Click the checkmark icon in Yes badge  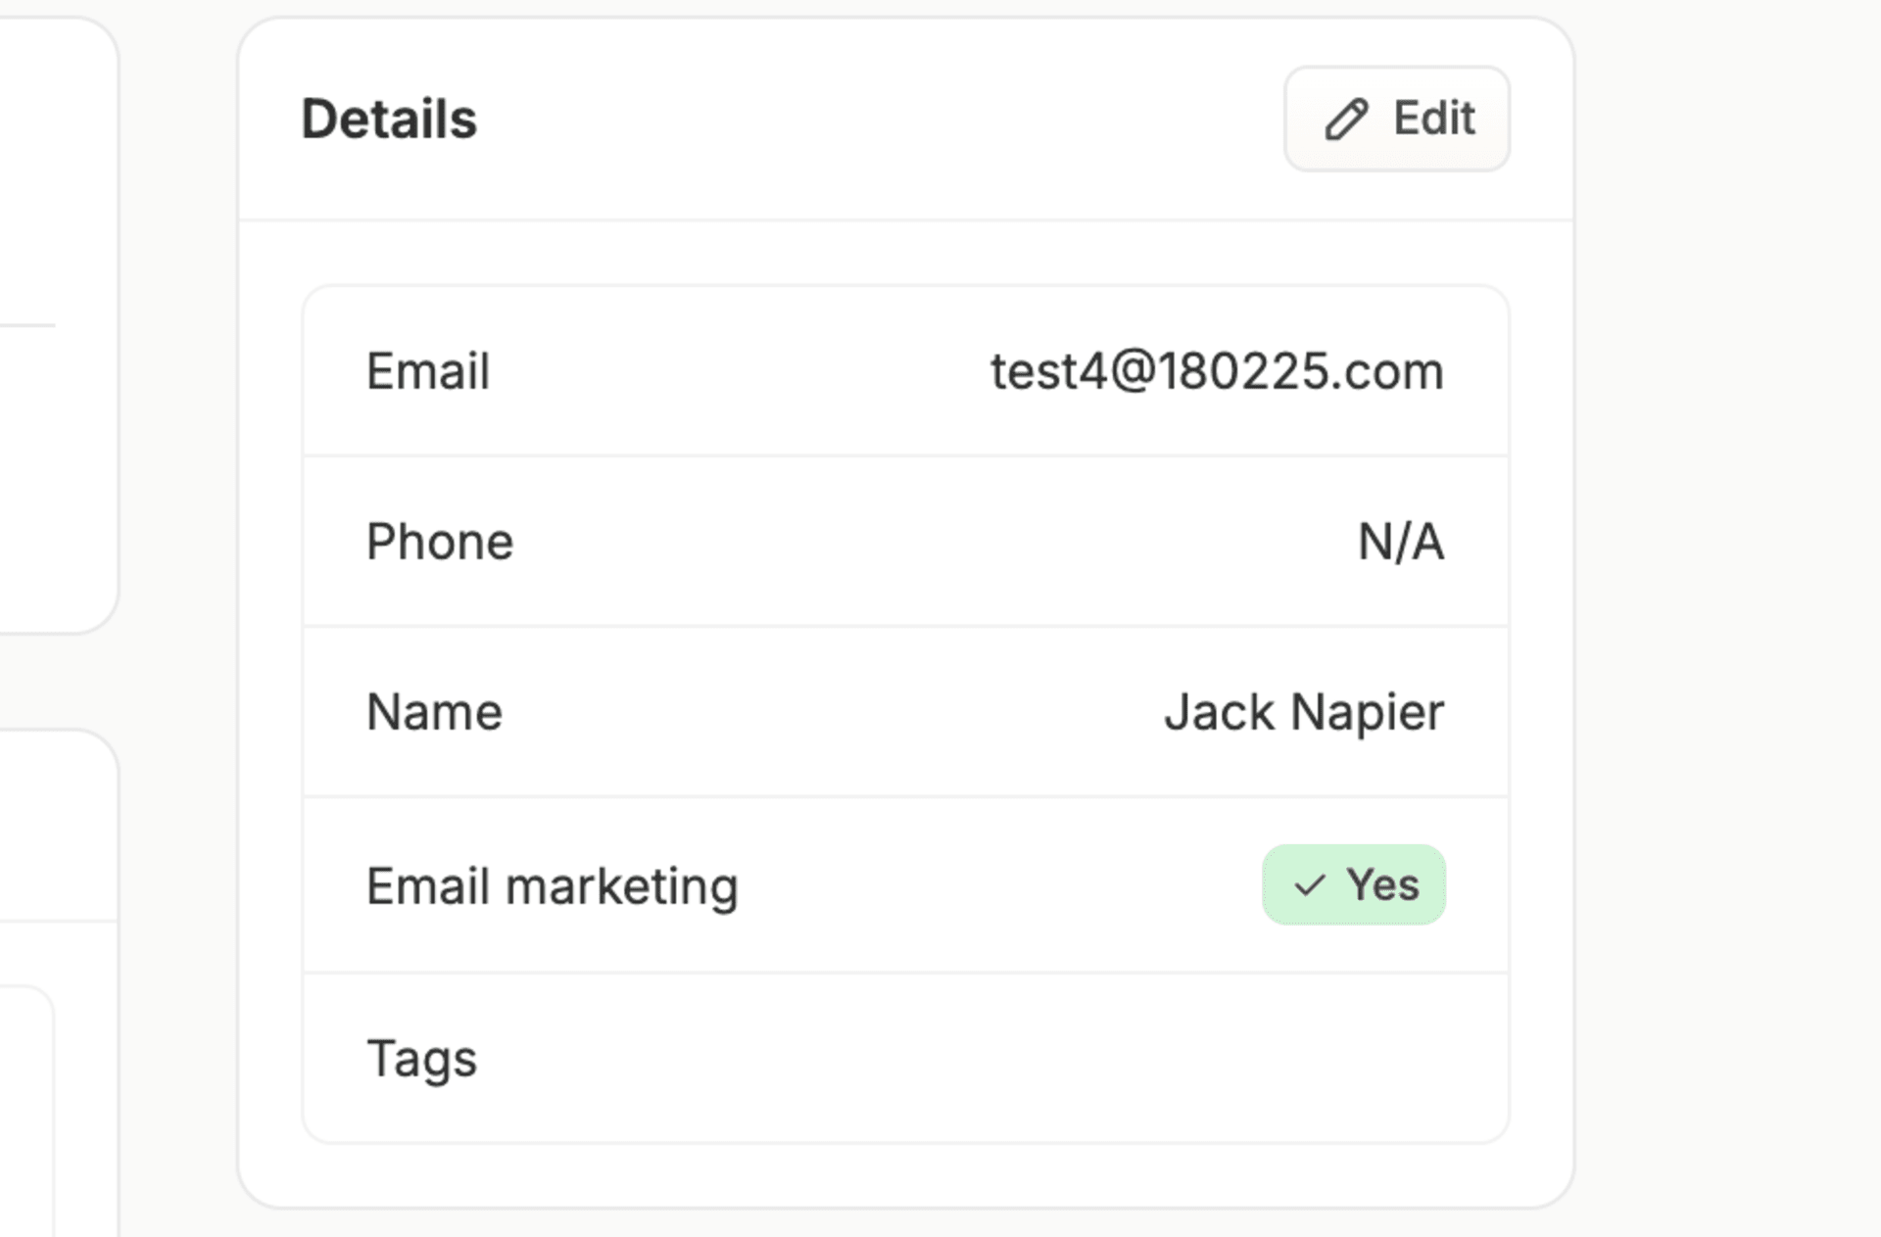coord(1310,885)
